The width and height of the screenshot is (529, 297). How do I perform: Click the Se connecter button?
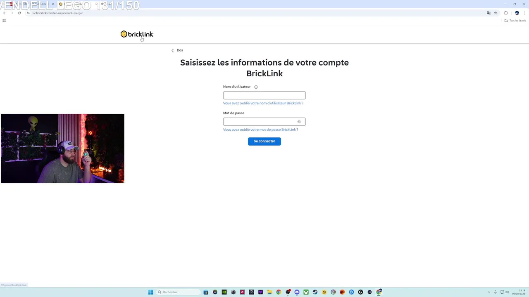coord(264,141)
